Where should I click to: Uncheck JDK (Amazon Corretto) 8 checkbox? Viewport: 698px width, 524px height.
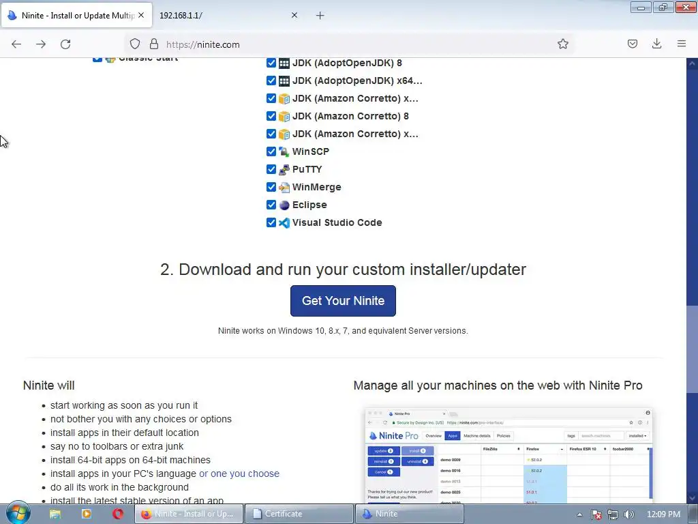(x=271, y=116)
